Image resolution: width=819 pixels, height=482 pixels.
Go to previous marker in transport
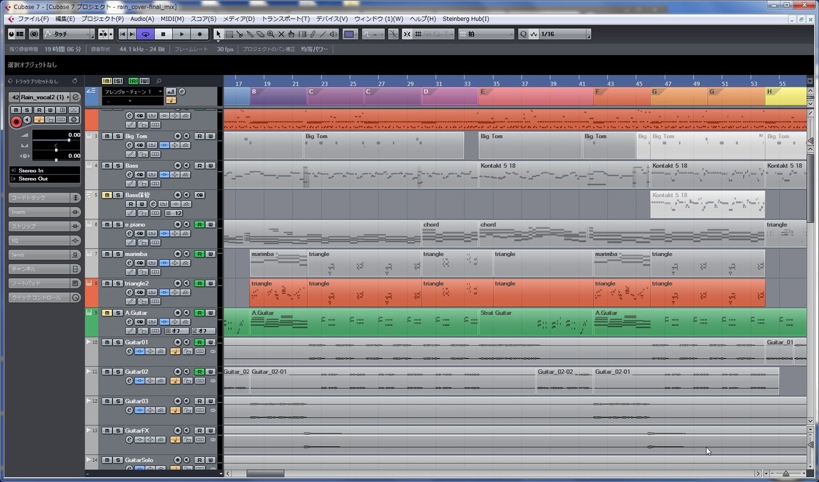coord(122,34)
